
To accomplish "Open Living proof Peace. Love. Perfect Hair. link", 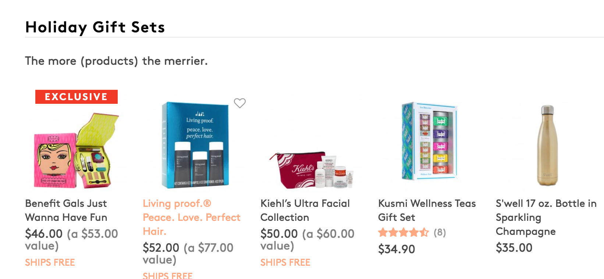I will [x=191, y=217].
